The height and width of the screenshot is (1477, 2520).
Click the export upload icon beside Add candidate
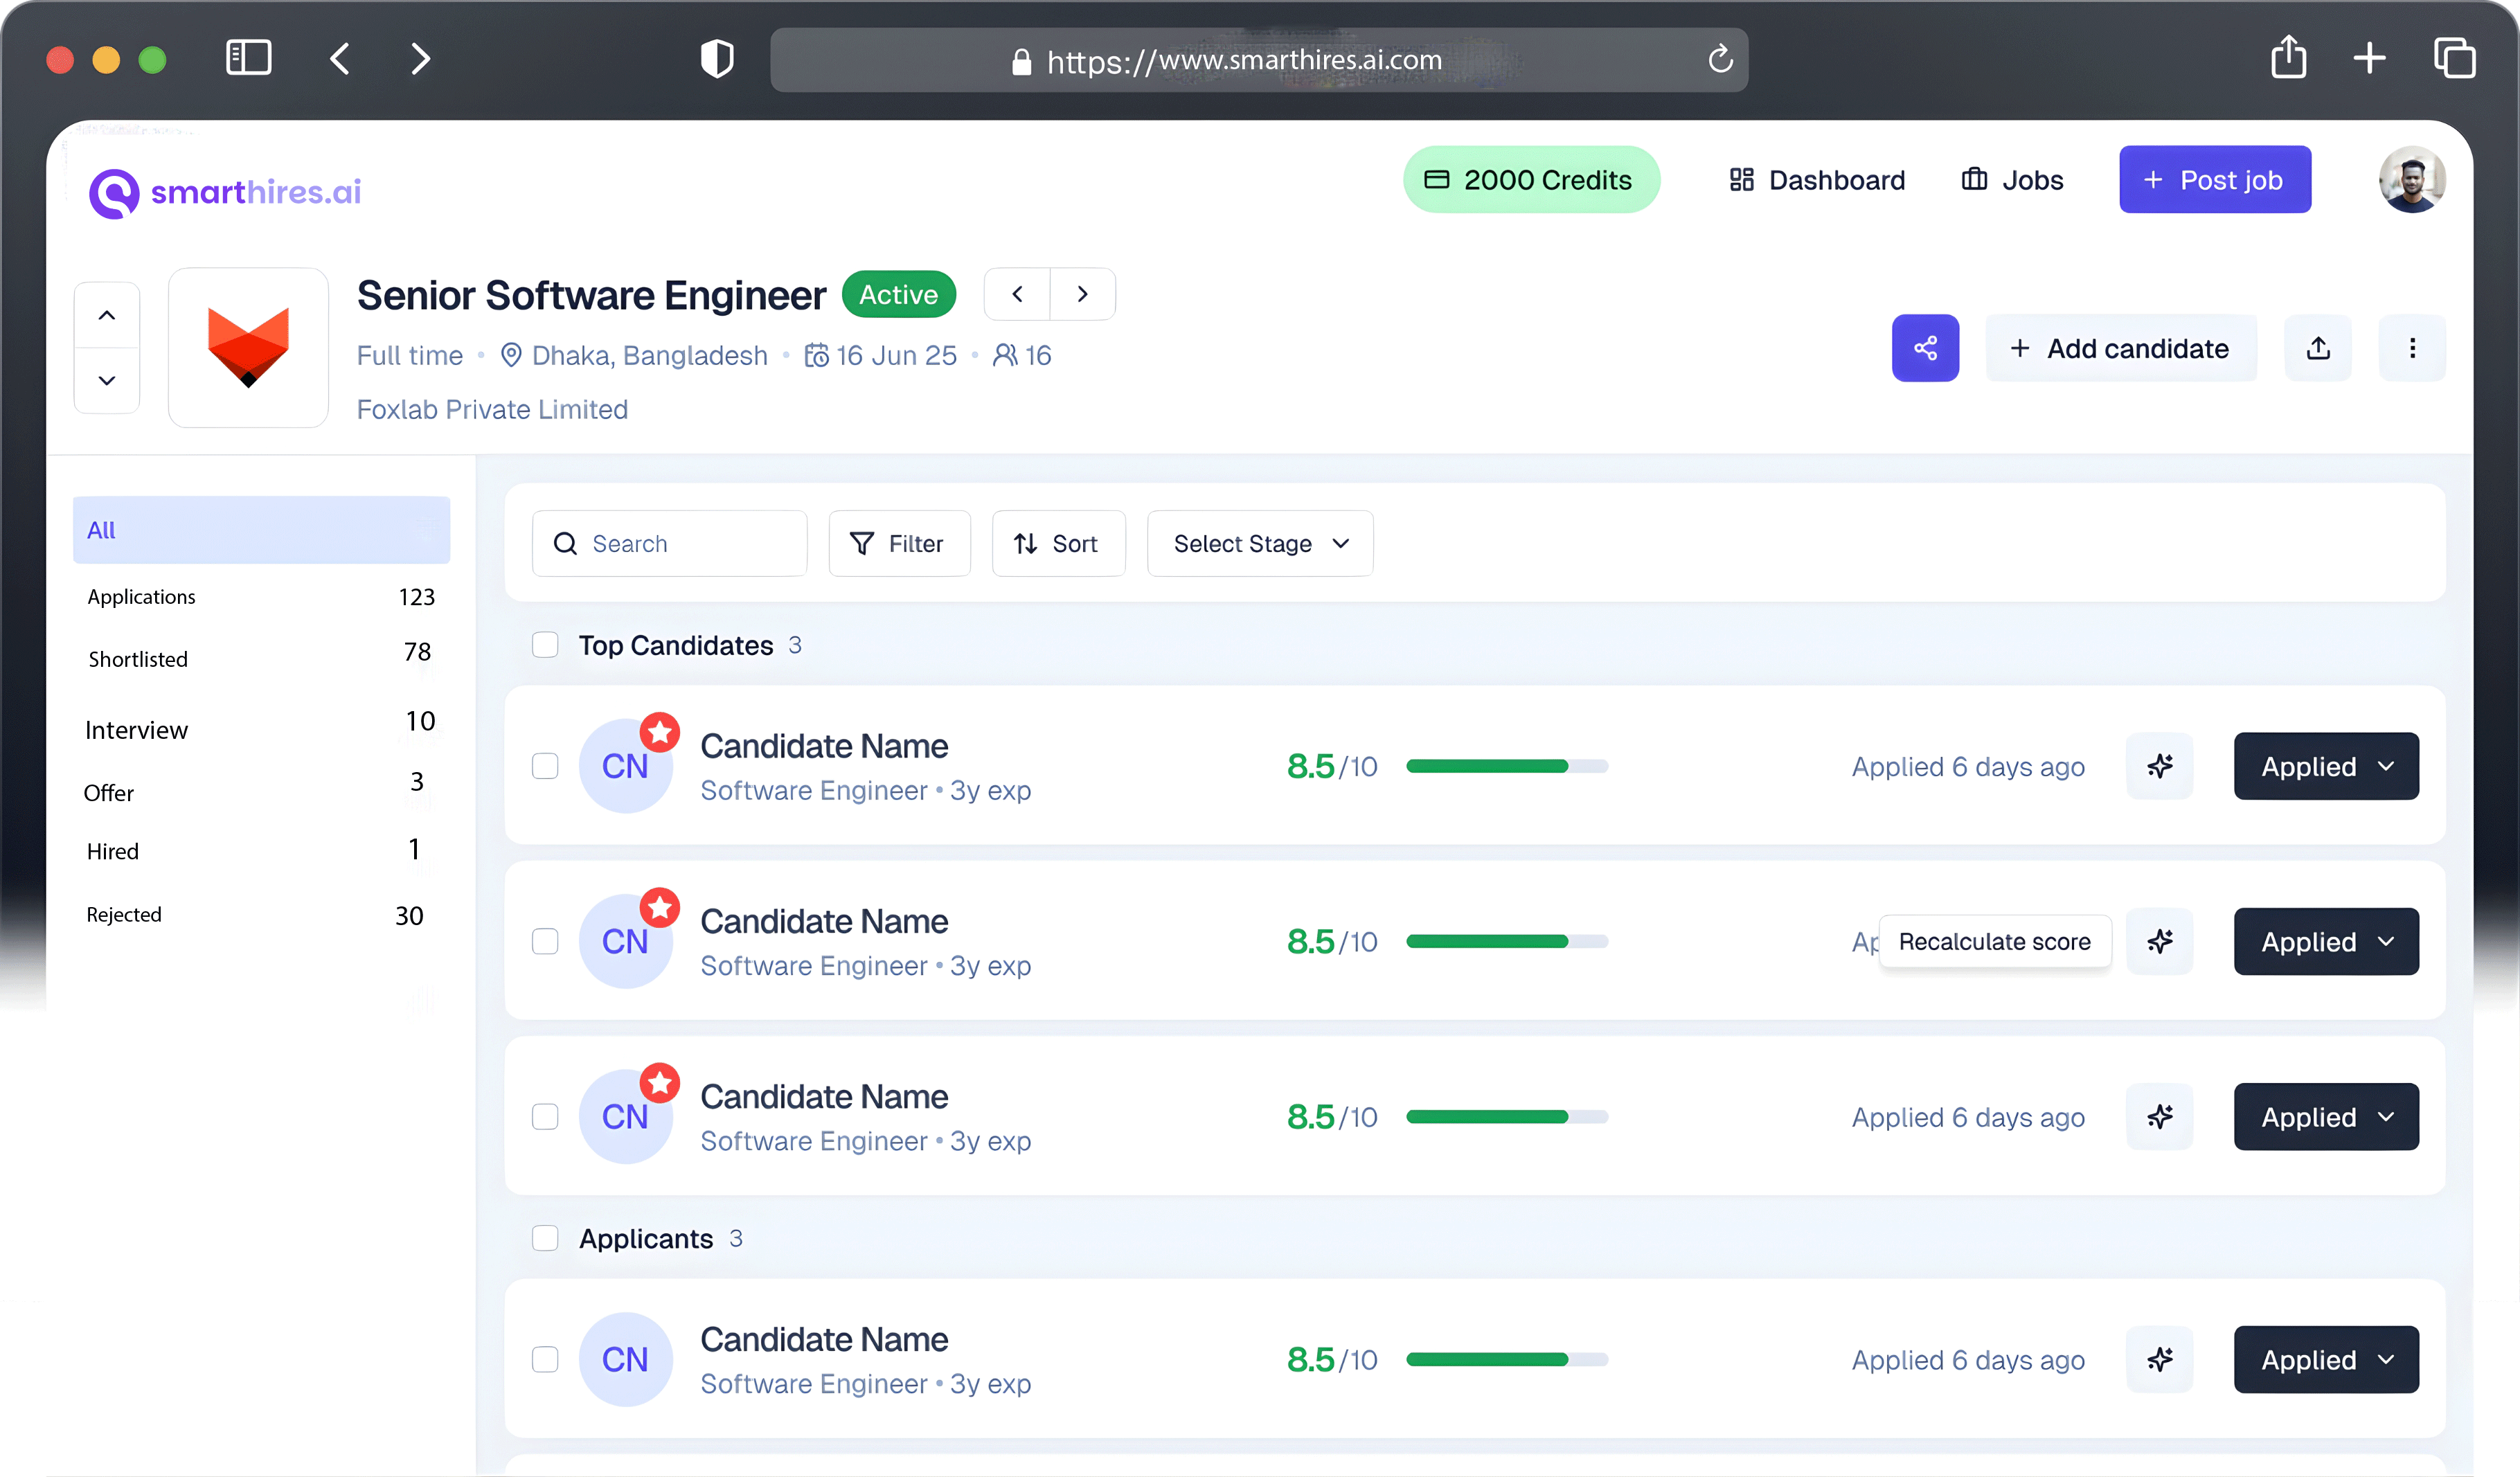[2317, 348]
